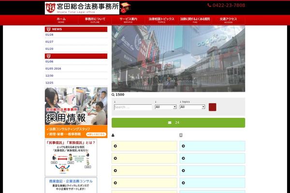Click arrow icon in first blue row
Screen dimensions: 290x193
183,146
